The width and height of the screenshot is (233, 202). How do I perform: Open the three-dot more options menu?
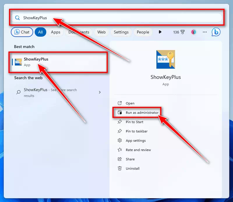click(x=205, y=32)
